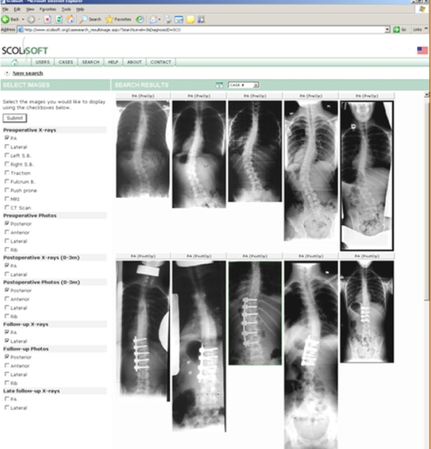Screen dimensions: 431x449
Task: Click the 'Late follow-up X-rays' section heading
Action: point(32,391)
